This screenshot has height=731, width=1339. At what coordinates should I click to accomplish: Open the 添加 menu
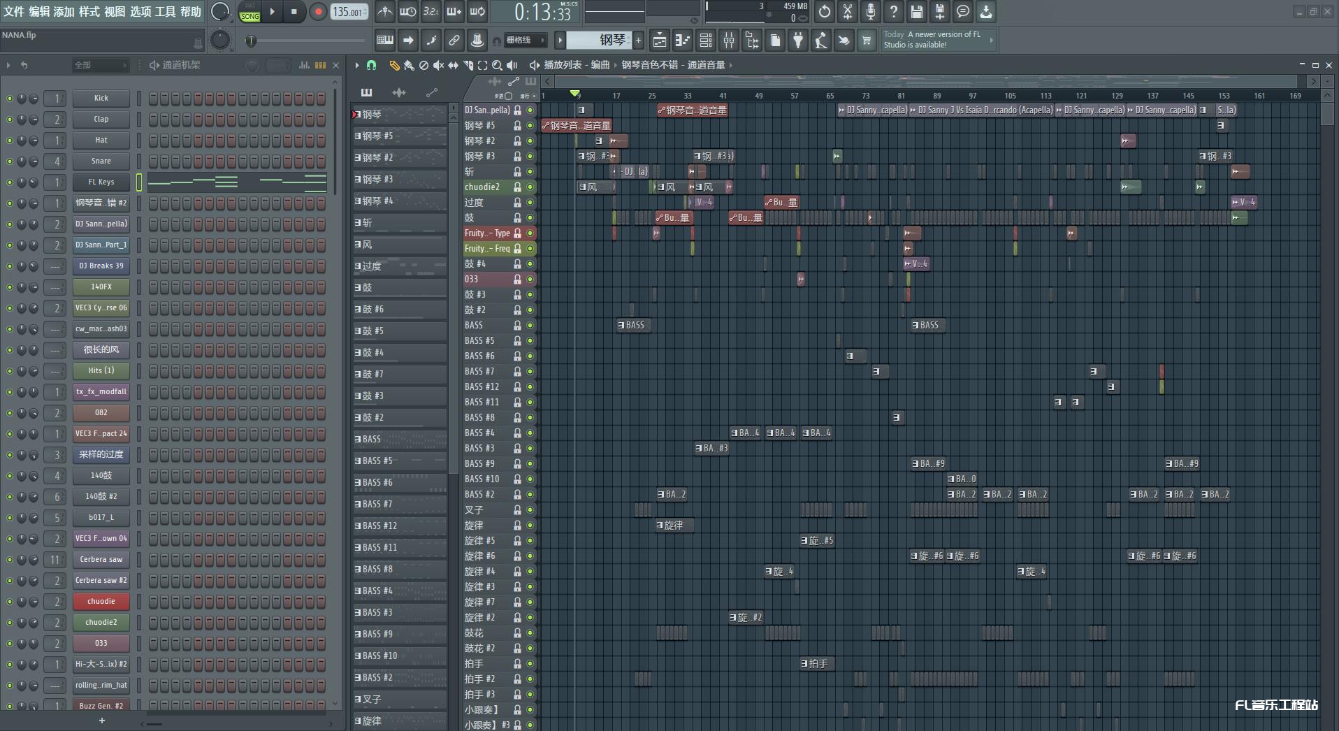[64, 11]
